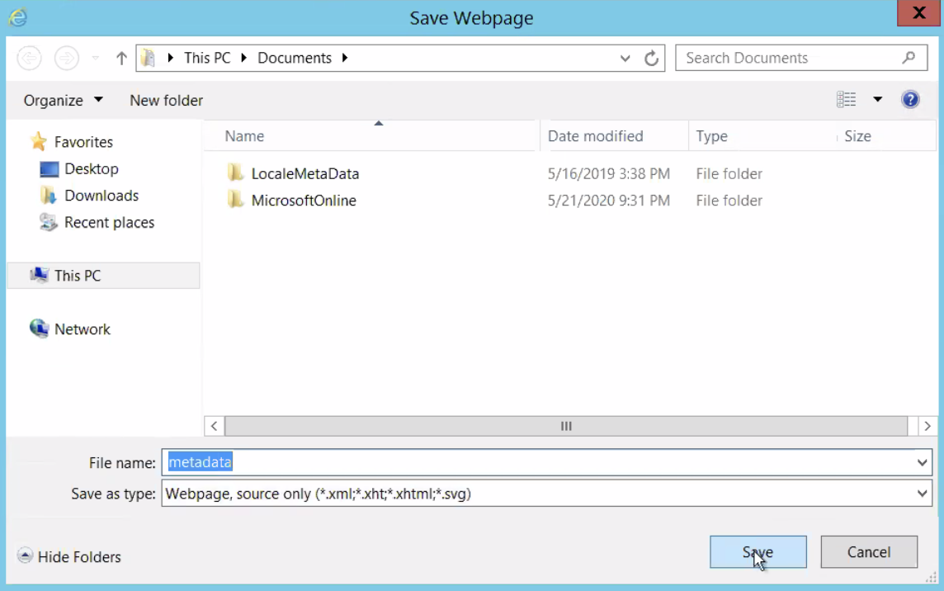Open the Help question mark icon

coord(910,99)
